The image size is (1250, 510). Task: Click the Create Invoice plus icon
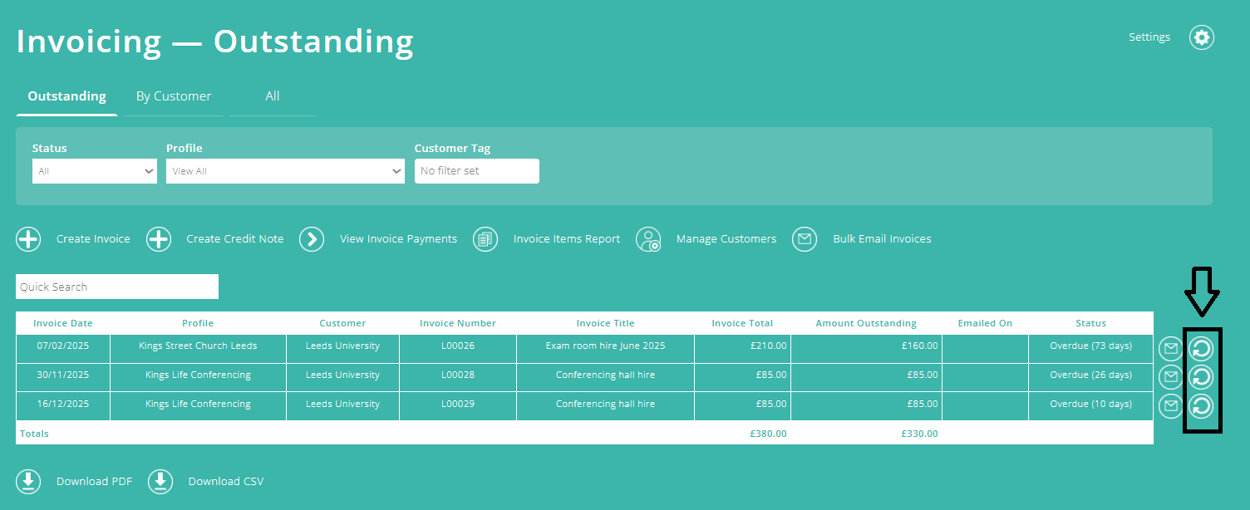[x=28, y=239]
